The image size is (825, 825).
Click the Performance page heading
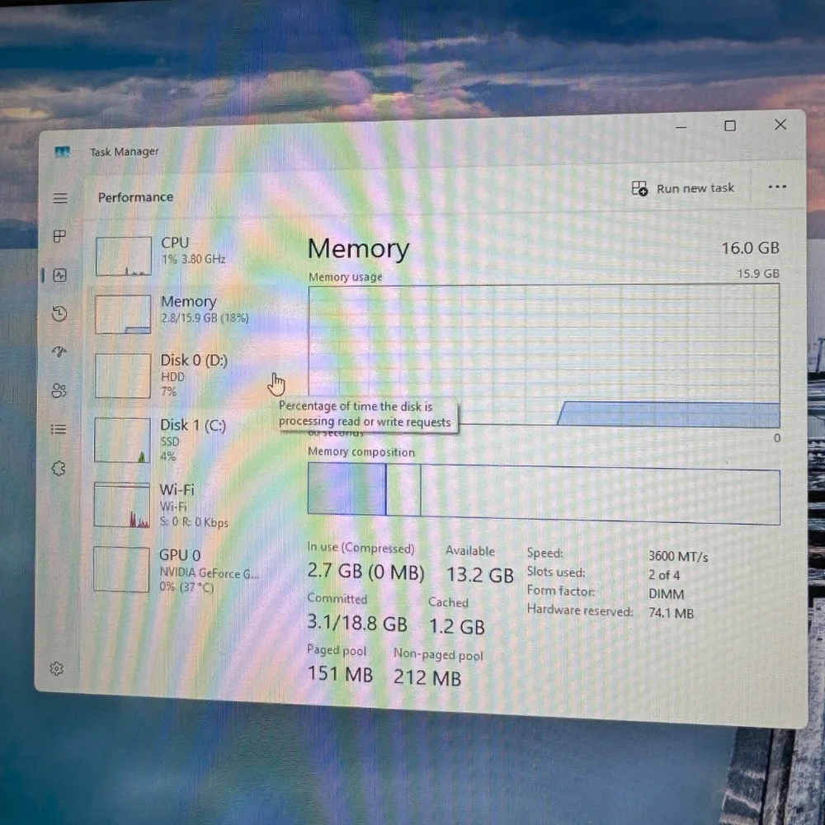[x=136, y=197]
